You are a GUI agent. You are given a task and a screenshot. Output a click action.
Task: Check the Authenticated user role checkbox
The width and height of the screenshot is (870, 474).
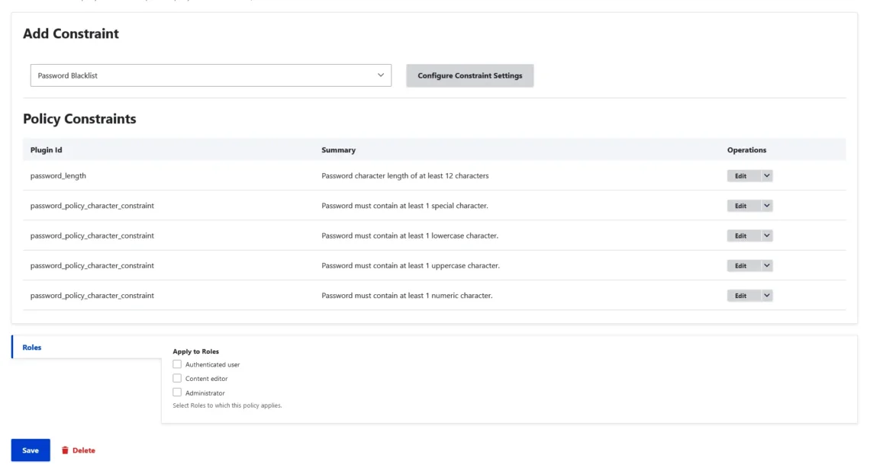[177, 364]
